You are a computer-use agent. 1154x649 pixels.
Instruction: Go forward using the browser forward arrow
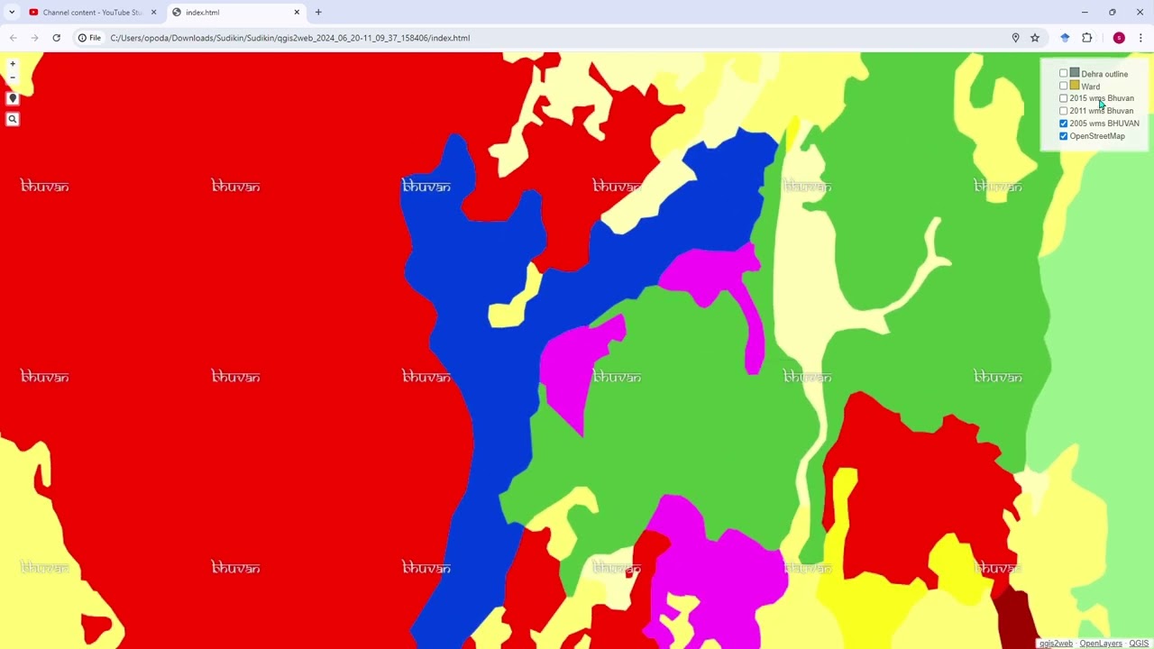click(x=34, y=38)
